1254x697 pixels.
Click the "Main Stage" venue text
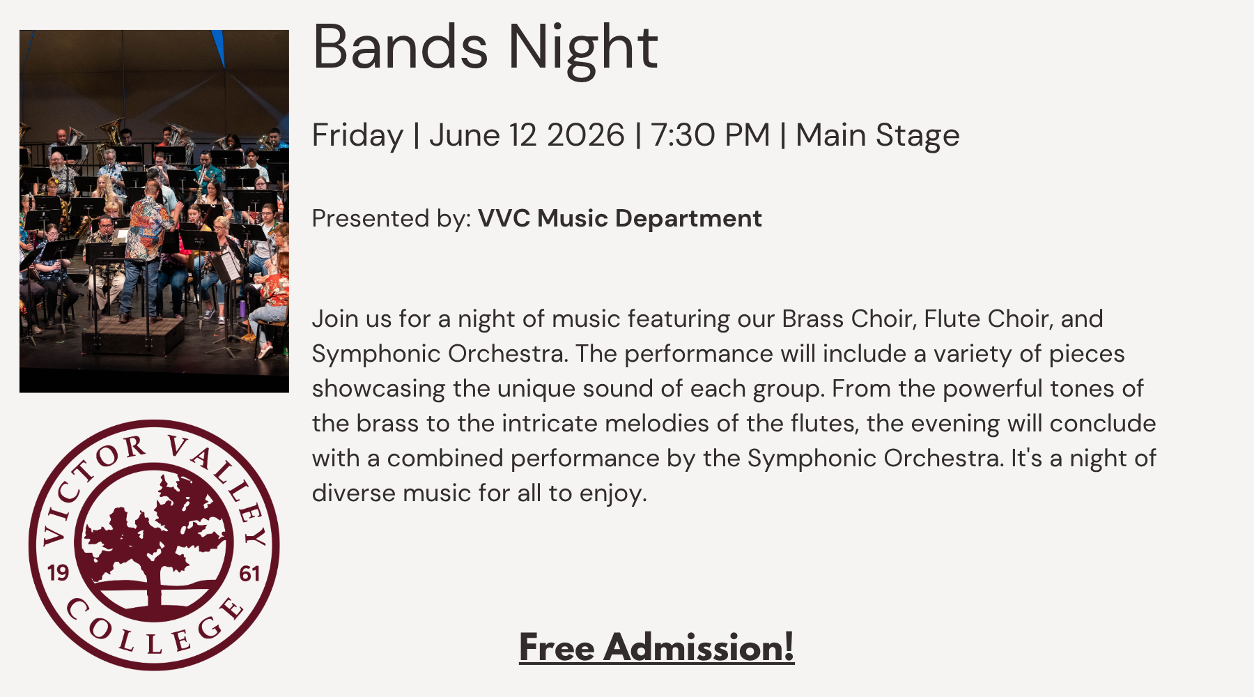[877, 135]
